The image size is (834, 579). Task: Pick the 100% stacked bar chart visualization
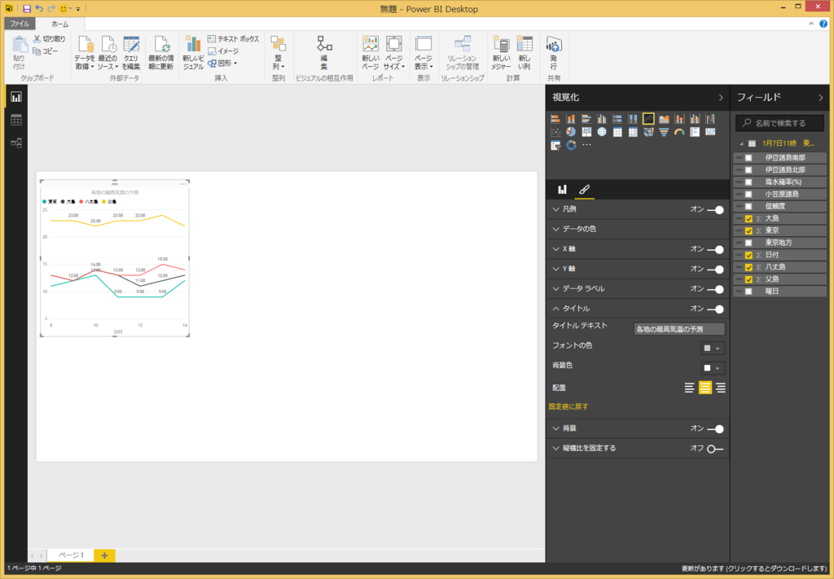pos(617,119)
